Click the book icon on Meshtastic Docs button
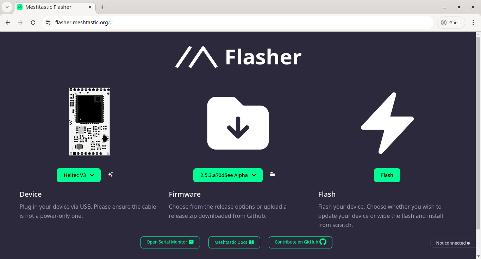The image size is (481, 259). click(x=251, y=242)
